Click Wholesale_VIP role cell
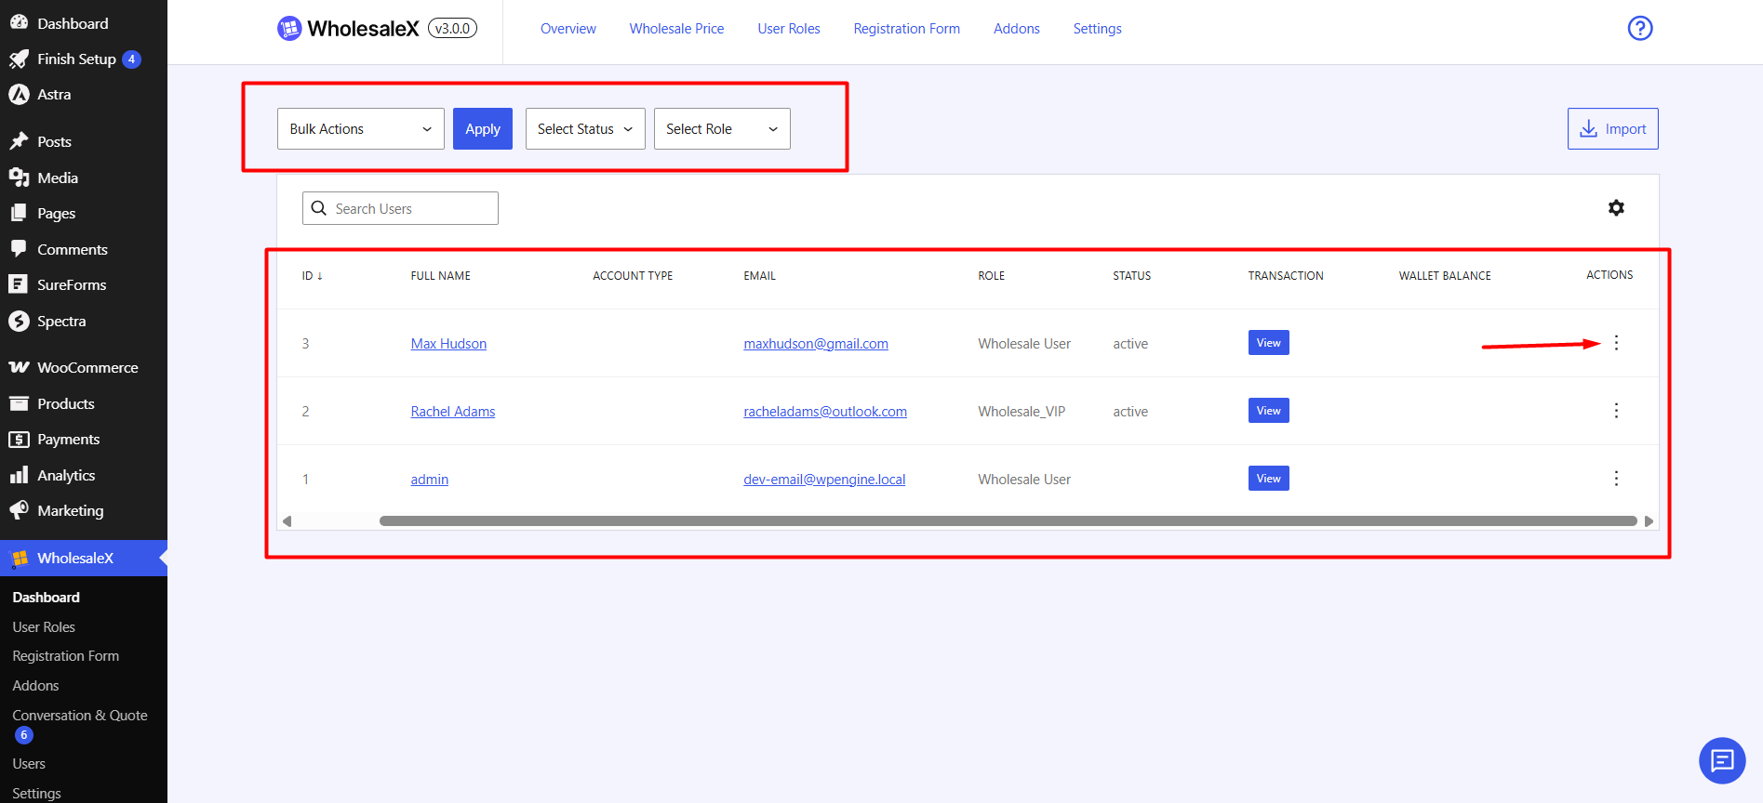This screenshot has height=803, width=1763. 1022,412
